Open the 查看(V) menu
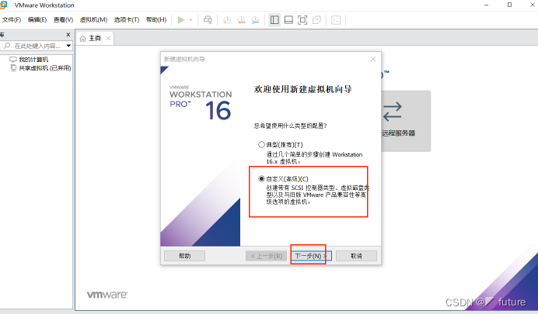The image size is (538, 314). point(63,20)
